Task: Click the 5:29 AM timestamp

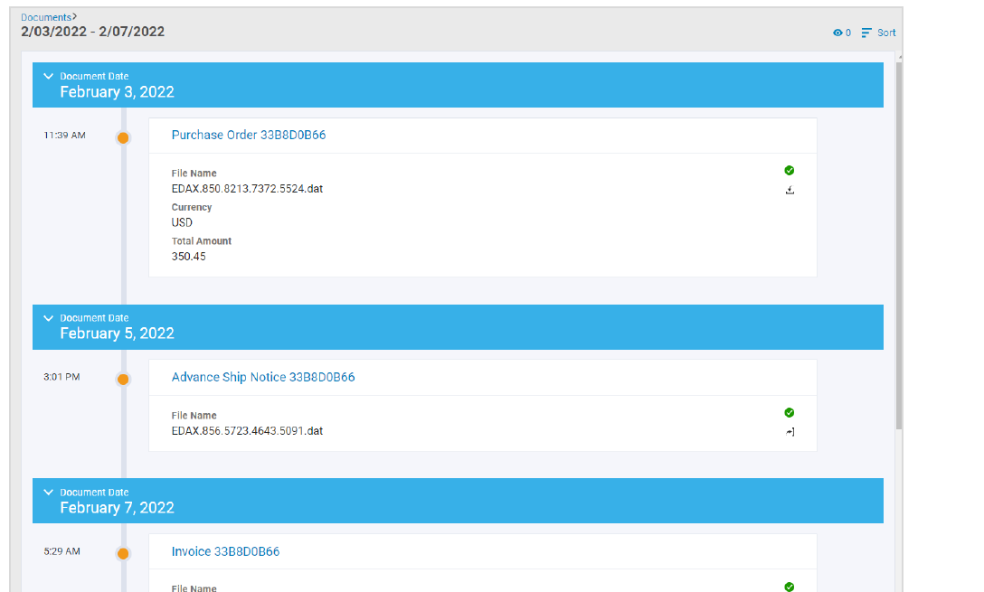Action: click(x=61, y=551)
